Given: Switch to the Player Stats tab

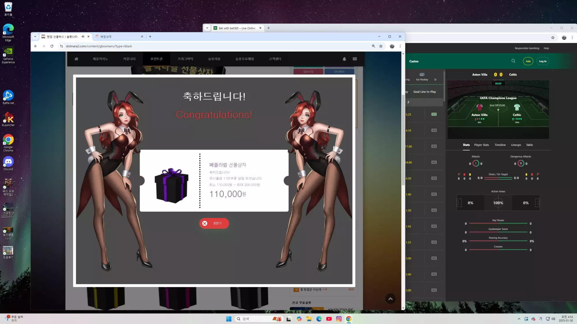Looking at the screenshot, I should tap(482, 145).
